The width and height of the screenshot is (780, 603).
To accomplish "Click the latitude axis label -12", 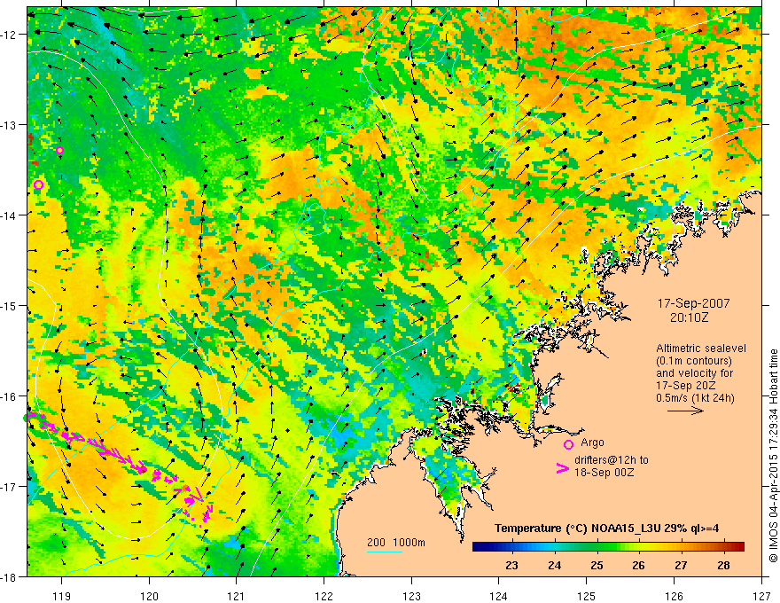I will [x=9, y=35].
